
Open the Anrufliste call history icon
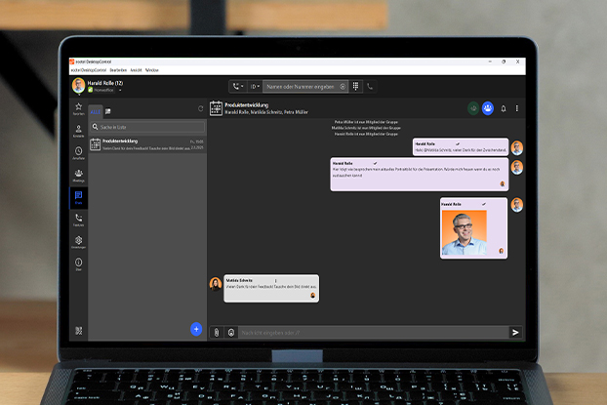click(x=78, y=152)
